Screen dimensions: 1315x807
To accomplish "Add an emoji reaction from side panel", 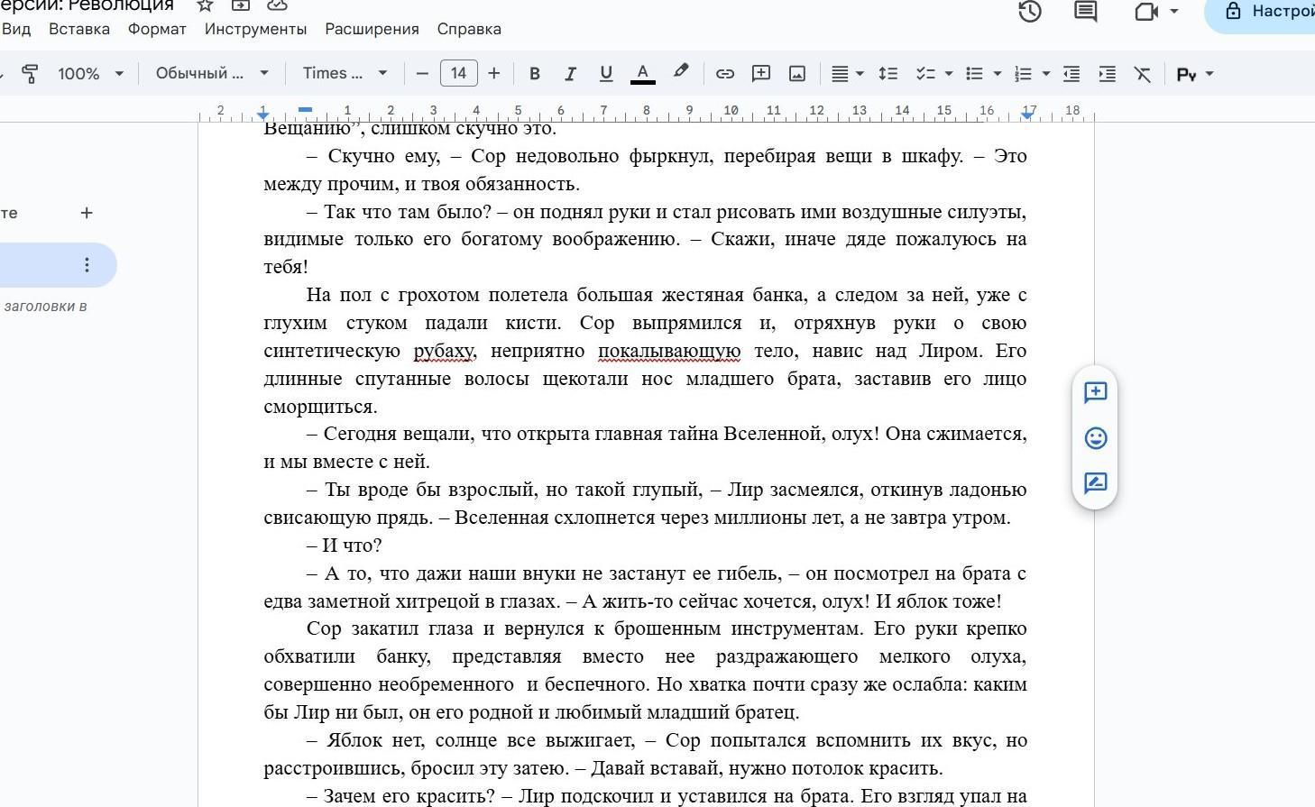I will click(x=1095, y=438).
